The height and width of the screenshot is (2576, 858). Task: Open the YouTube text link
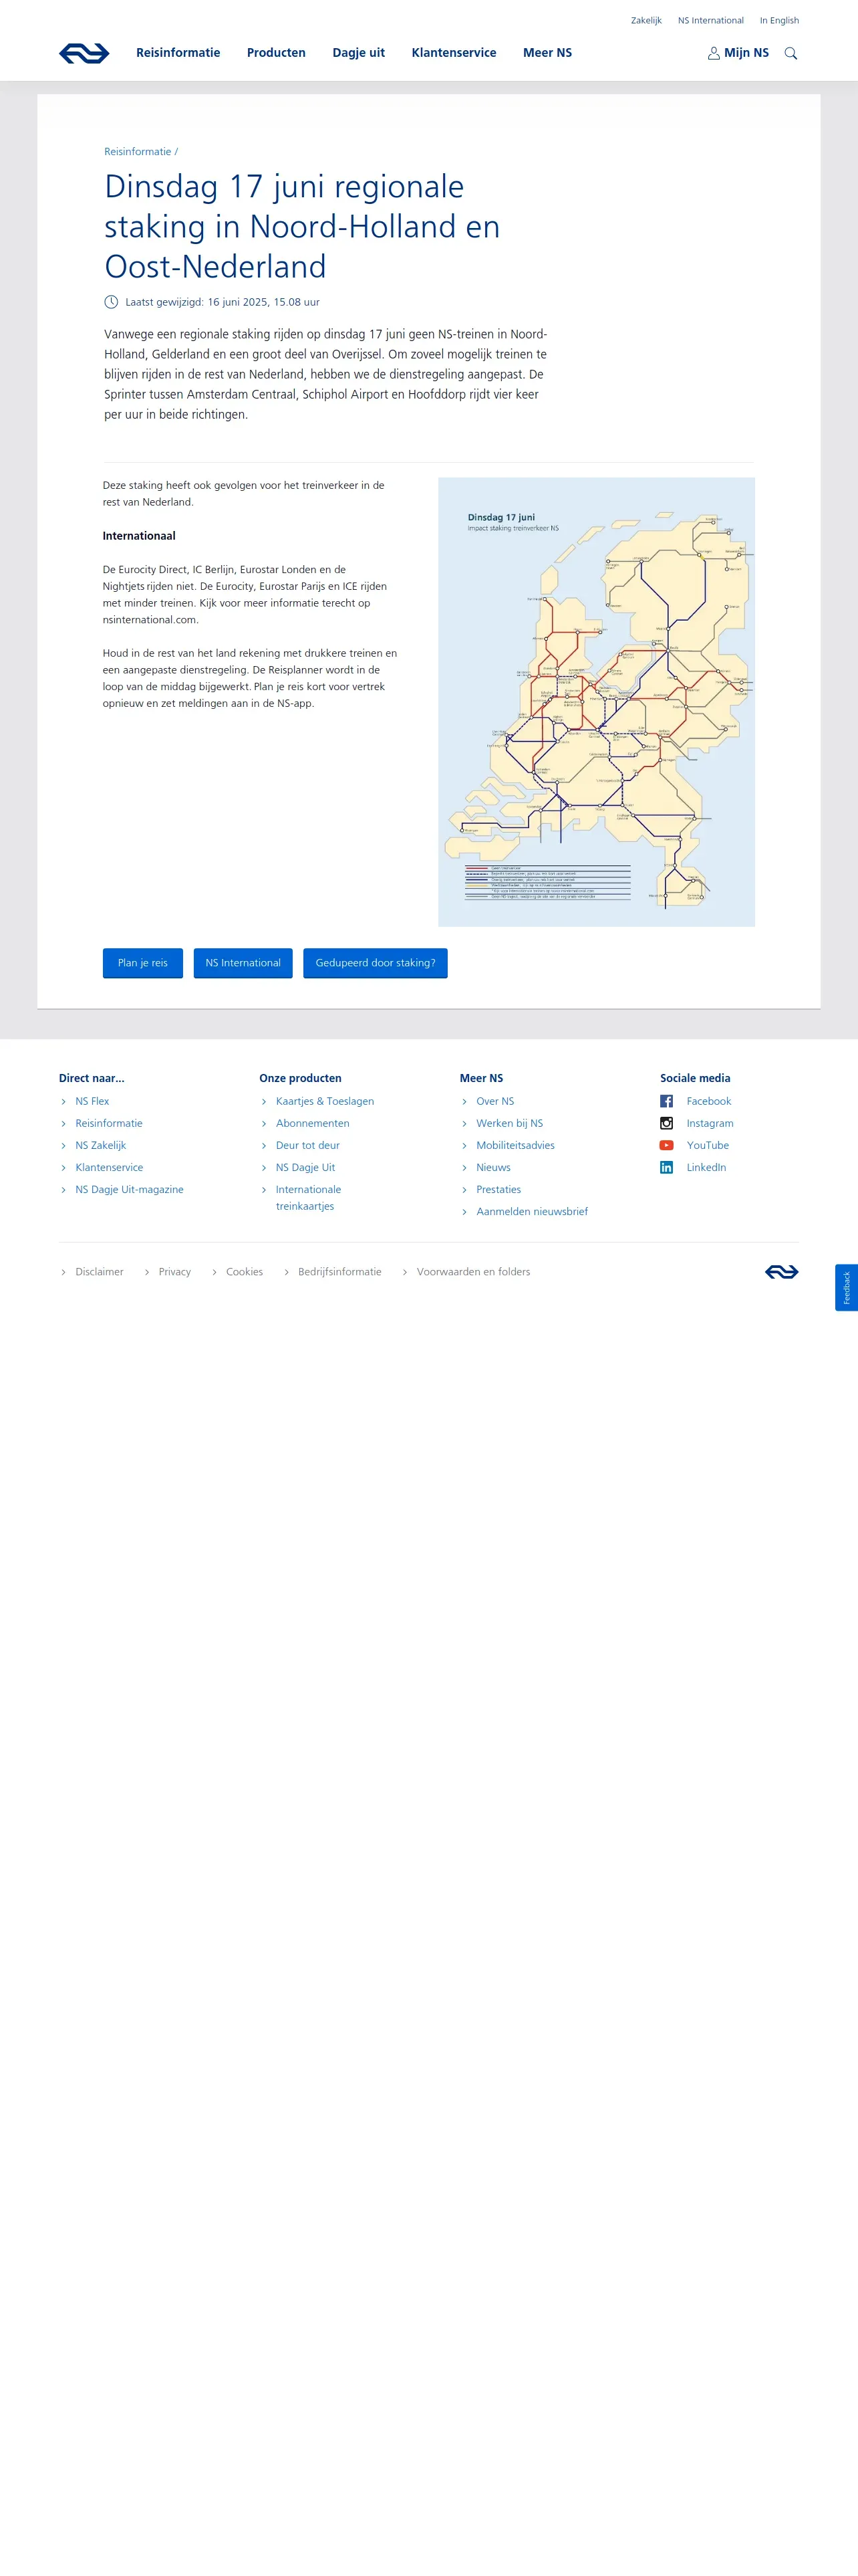708,1145
